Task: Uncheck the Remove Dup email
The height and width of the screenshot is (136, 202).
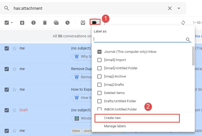Action: (7, 69)
